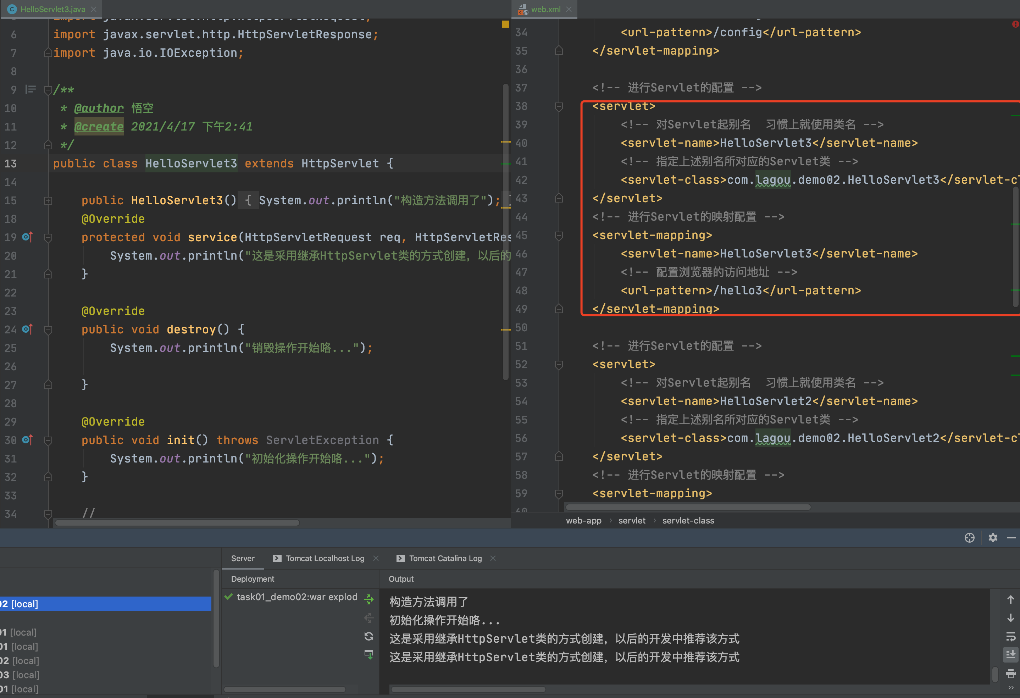Close the HelloServlet3.java tab
The width and height of the screenshot is (1020, 698).
[x=94, y=9]
